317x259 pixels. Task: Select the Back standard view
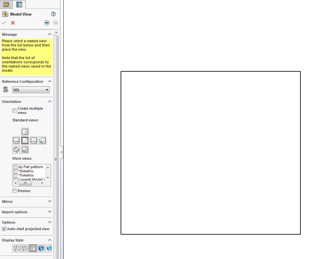(x=42, y=141)
